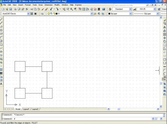Open the Modify menu
The width and height of the screenshot is (167, 124).
(57, 5)
